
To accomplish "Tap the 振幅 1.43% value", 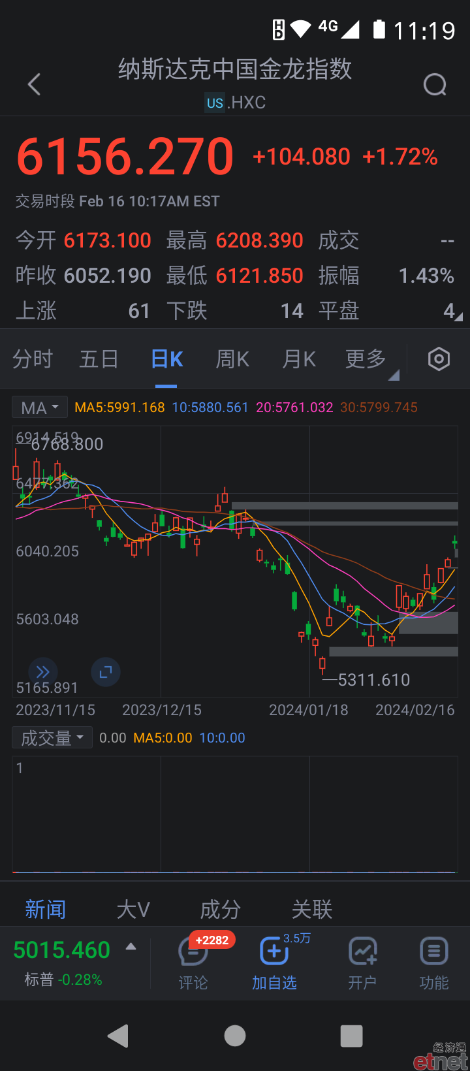I will coord(427,276).
